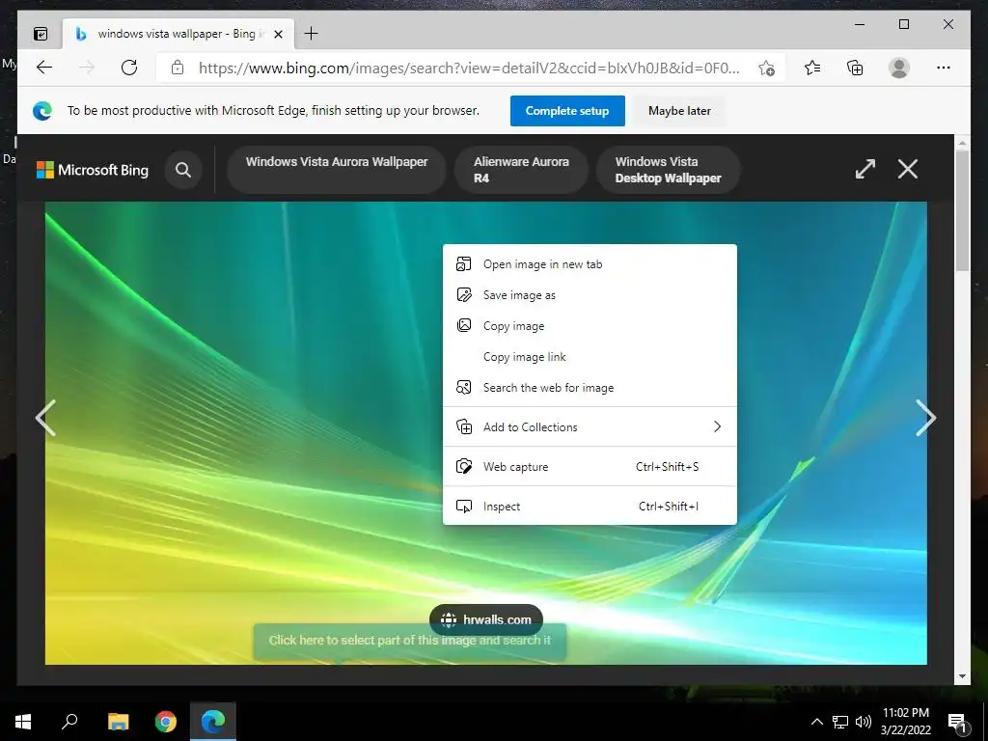Open the notification center icon
The image size is (988, 741).
coord(958,723)
